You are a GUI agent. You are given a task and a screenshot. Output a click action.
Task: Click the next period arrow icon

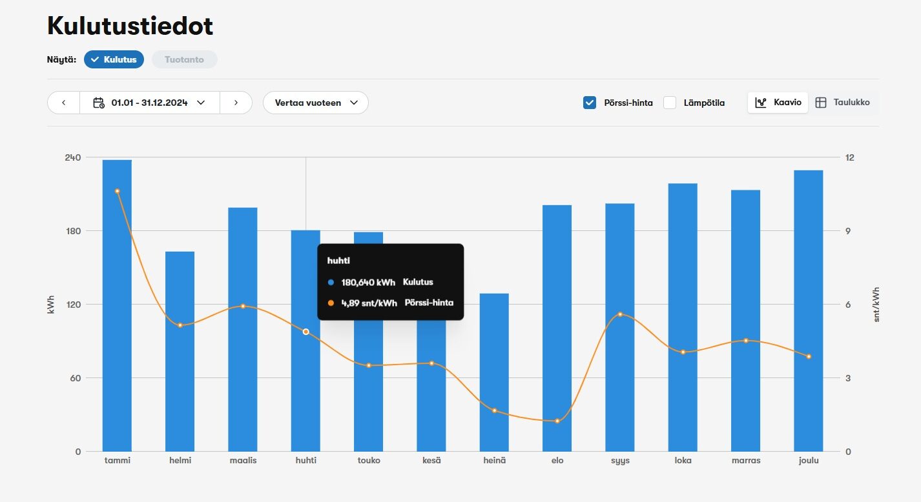click(x=236, y=103)
